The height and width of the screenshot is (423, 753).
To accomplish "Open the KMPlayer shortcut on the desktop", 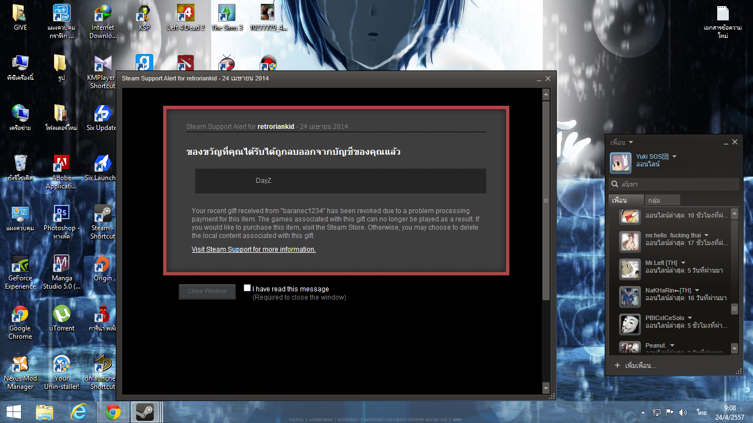I will click(103, 72).
